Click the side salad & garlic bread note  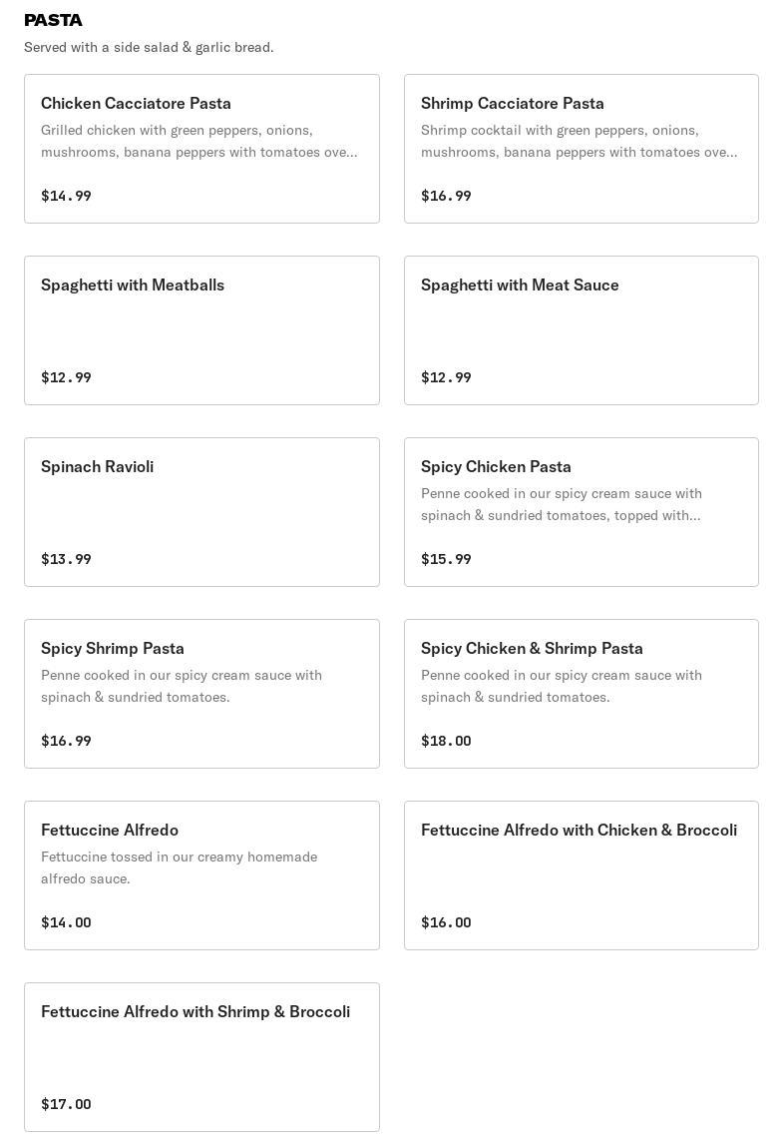149,47
